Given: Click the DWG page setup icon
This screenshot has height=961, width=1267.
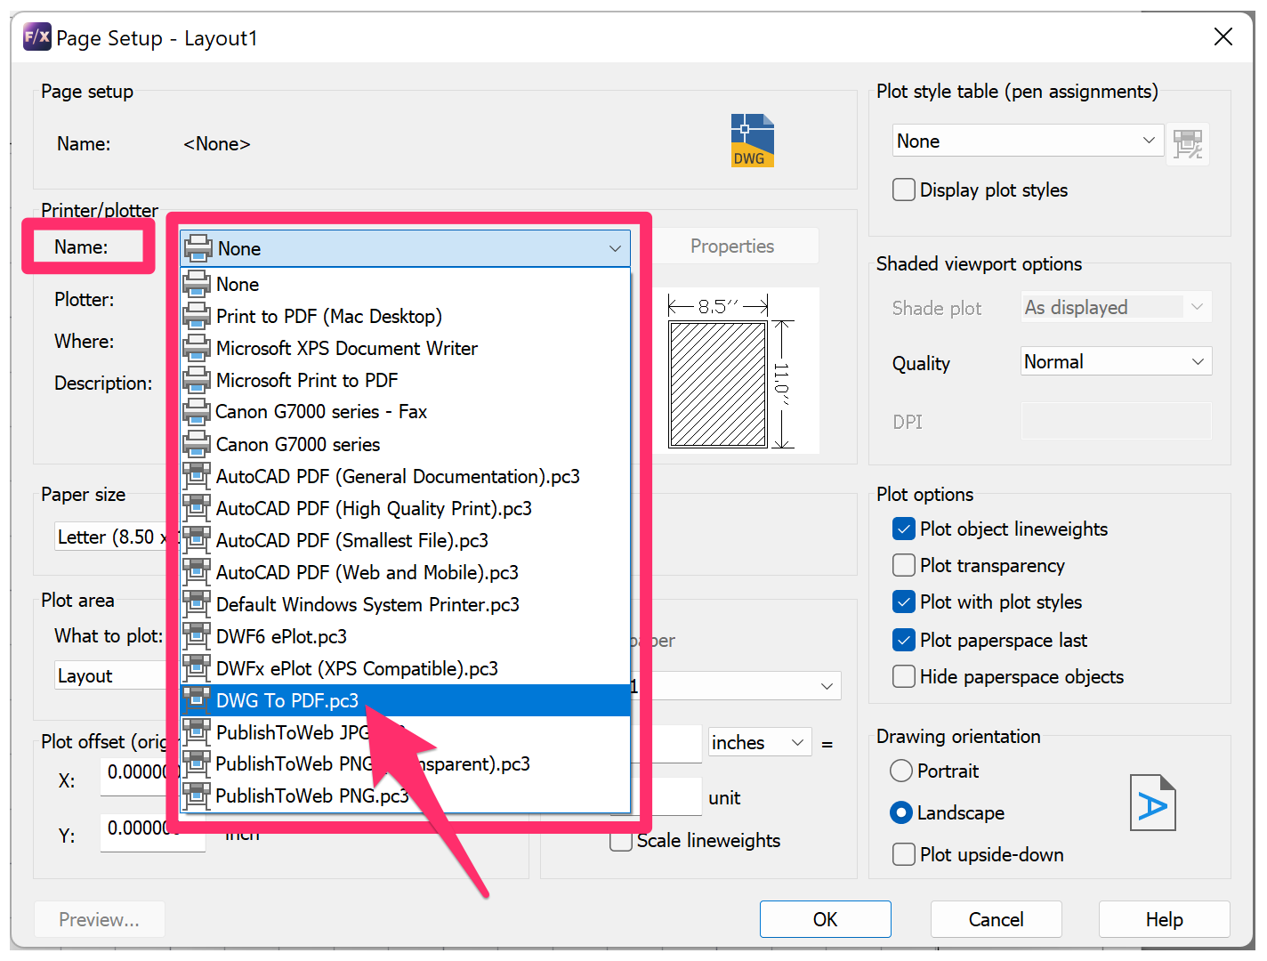Looking at the screenshot, I should click(x=753, y=141).
